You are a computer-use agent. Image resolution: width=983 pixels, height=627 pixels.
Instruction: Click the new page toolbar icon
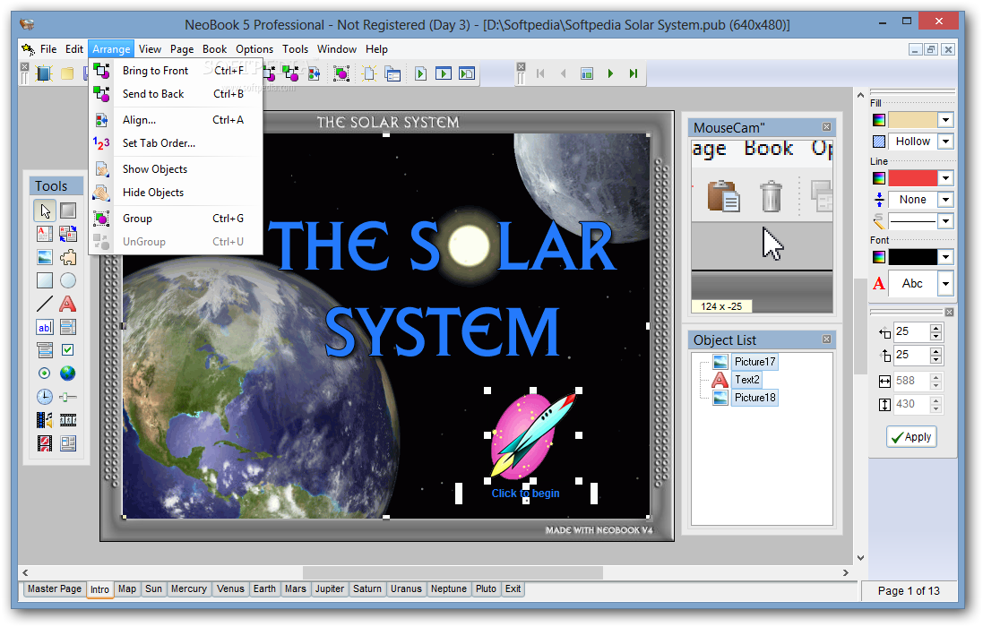(369, 74)
